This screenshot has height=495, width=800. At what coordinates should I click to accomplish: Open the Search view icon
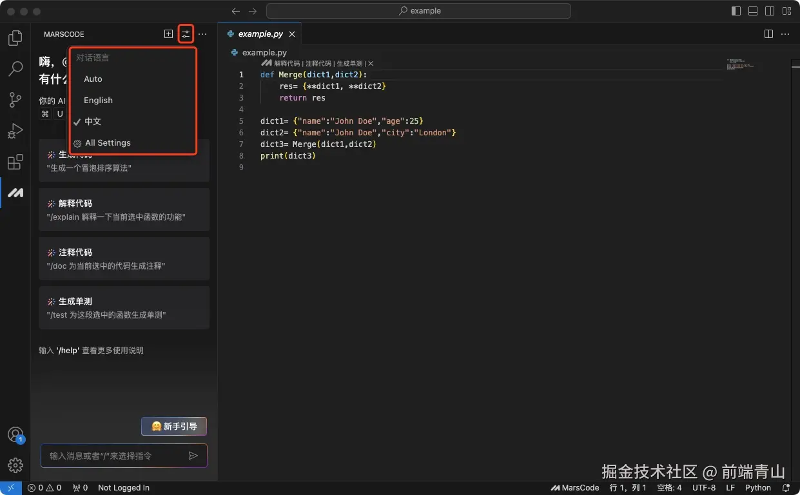pos(15,69)
